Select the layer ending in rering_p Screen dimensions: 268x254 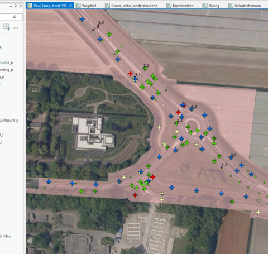click(6, 70)
